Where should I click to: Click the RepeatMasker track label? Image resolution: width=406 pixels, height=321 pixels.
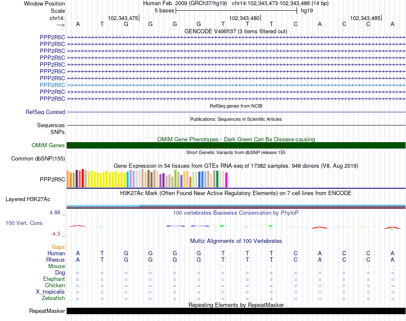(47, 311)
